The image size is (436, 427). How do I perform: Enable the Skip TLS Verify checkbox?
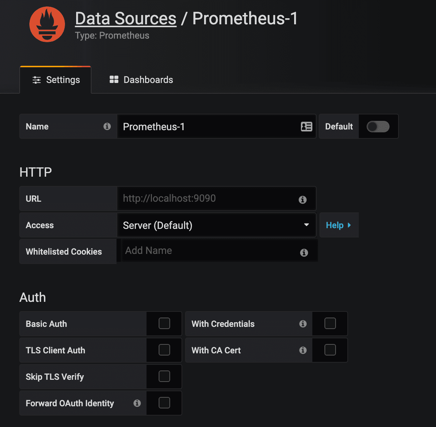[164, 377]
